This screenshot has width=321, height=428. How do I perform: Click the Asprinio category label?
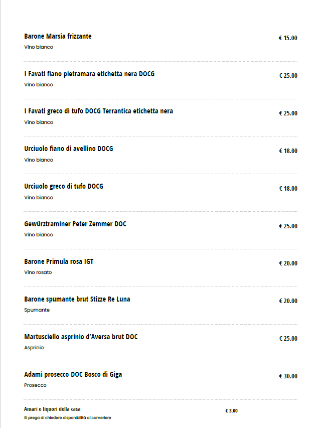click(x=34, y=348)
